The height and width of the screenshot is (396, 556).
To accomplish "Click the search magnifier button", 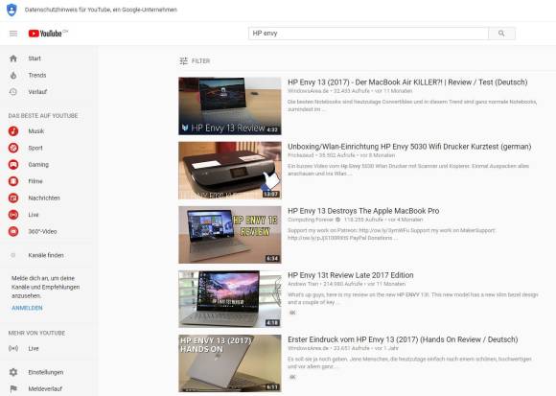I will click(501, 34).
